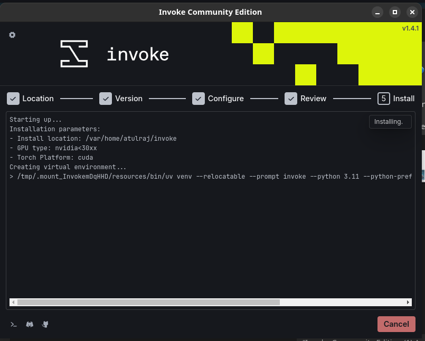Open the Discord link icon
The height and width of the screenshot is (341, 425).
pos(30,324)
